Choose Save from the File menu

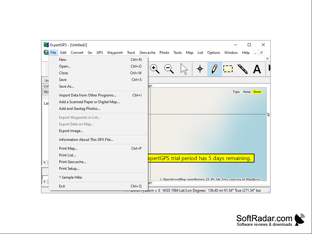(x=98, y=80)
